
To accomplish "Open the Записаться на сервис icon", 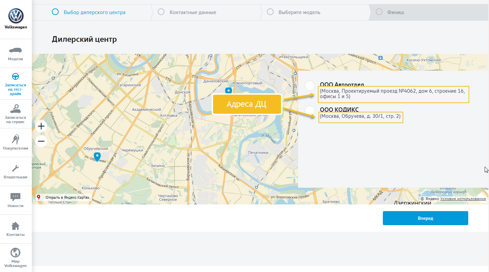I will coord(15,109).
